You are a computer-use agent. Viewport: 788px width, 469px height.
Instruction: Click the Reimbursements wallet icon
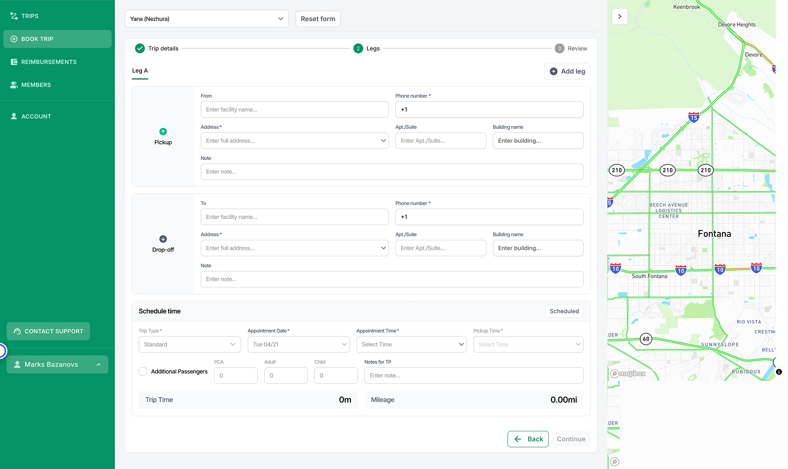point(14,62)
